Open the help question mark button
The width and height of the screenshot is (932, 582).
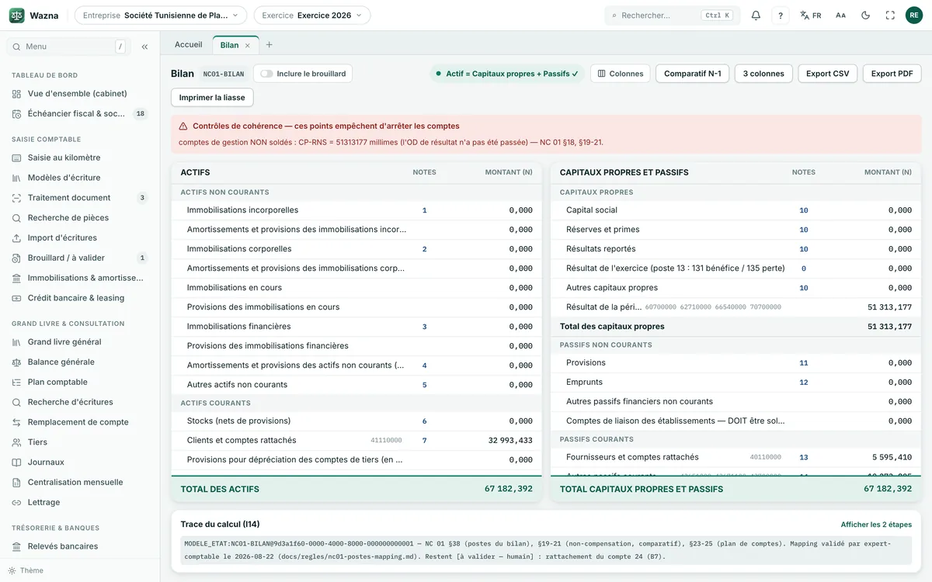click(781, 16)
